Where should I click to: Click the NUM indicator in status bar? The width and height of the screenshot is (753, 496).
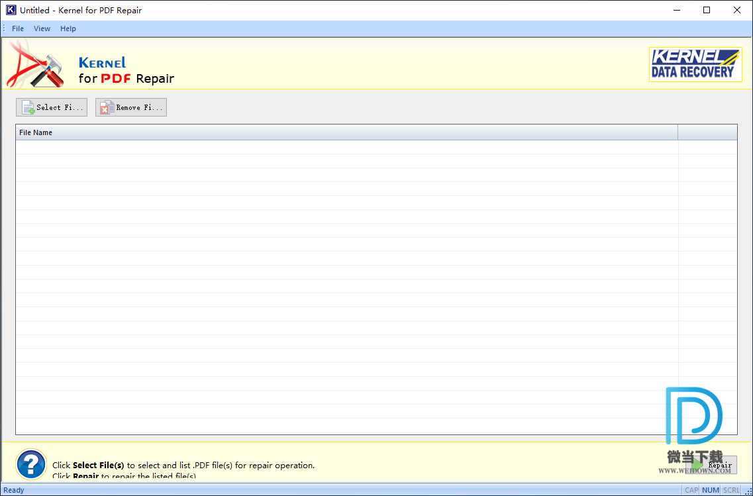710,490
